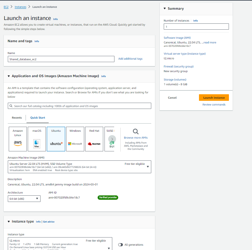Collapse the Summary panel

click(x=165, y=8)
